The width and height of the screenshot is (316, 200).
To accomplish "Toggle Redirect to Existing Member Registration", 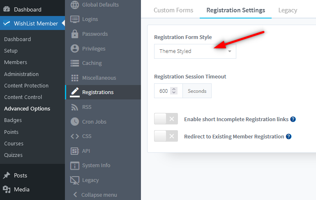I will click(166, 136).
